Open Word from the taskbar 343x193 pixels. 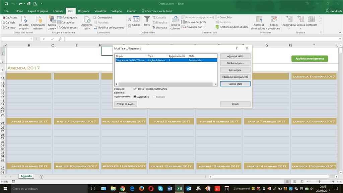[x=170, y=188]
